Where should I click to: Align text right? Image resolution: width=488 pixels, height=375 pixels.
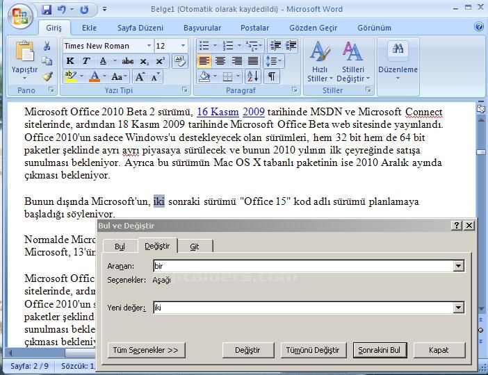(x=236, y=61)
